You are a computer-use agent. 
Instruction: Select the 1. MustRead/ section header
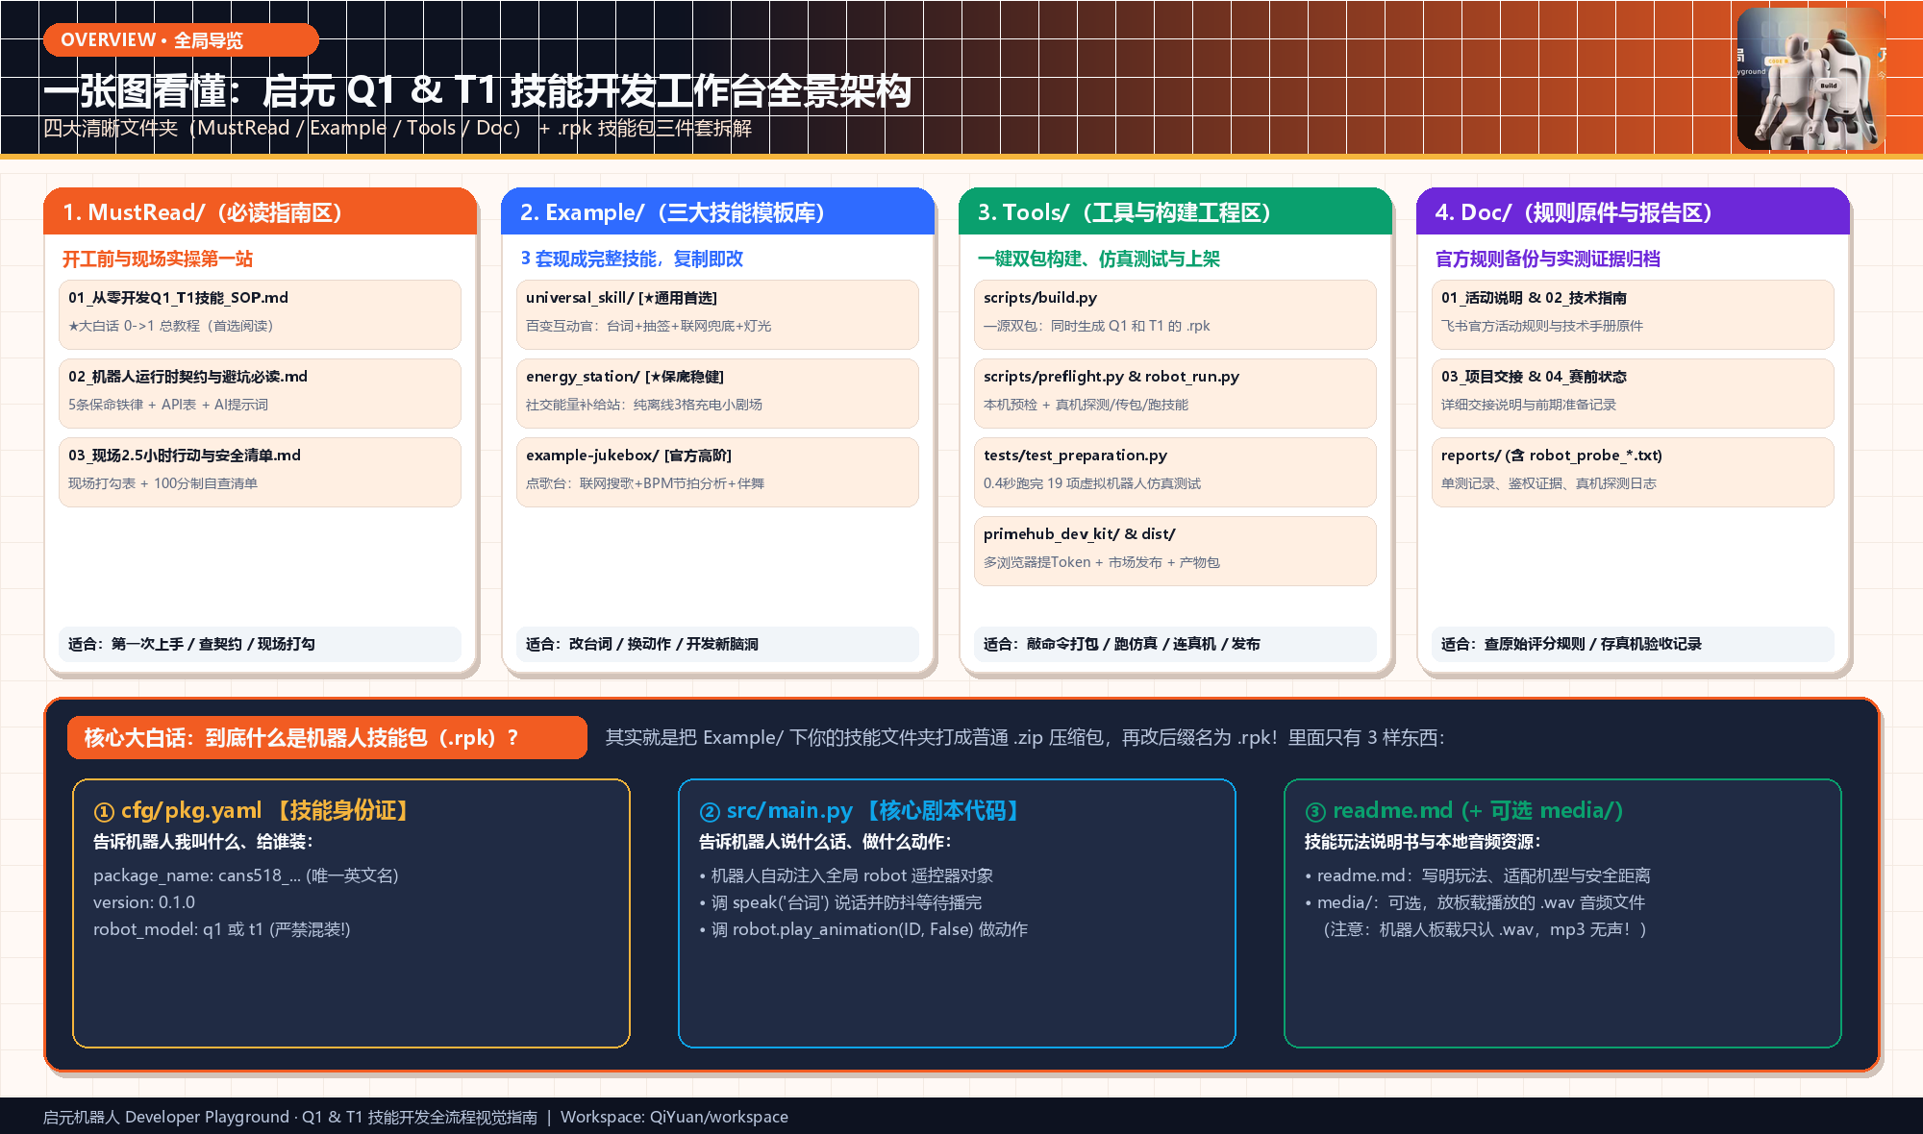point(260,212)
